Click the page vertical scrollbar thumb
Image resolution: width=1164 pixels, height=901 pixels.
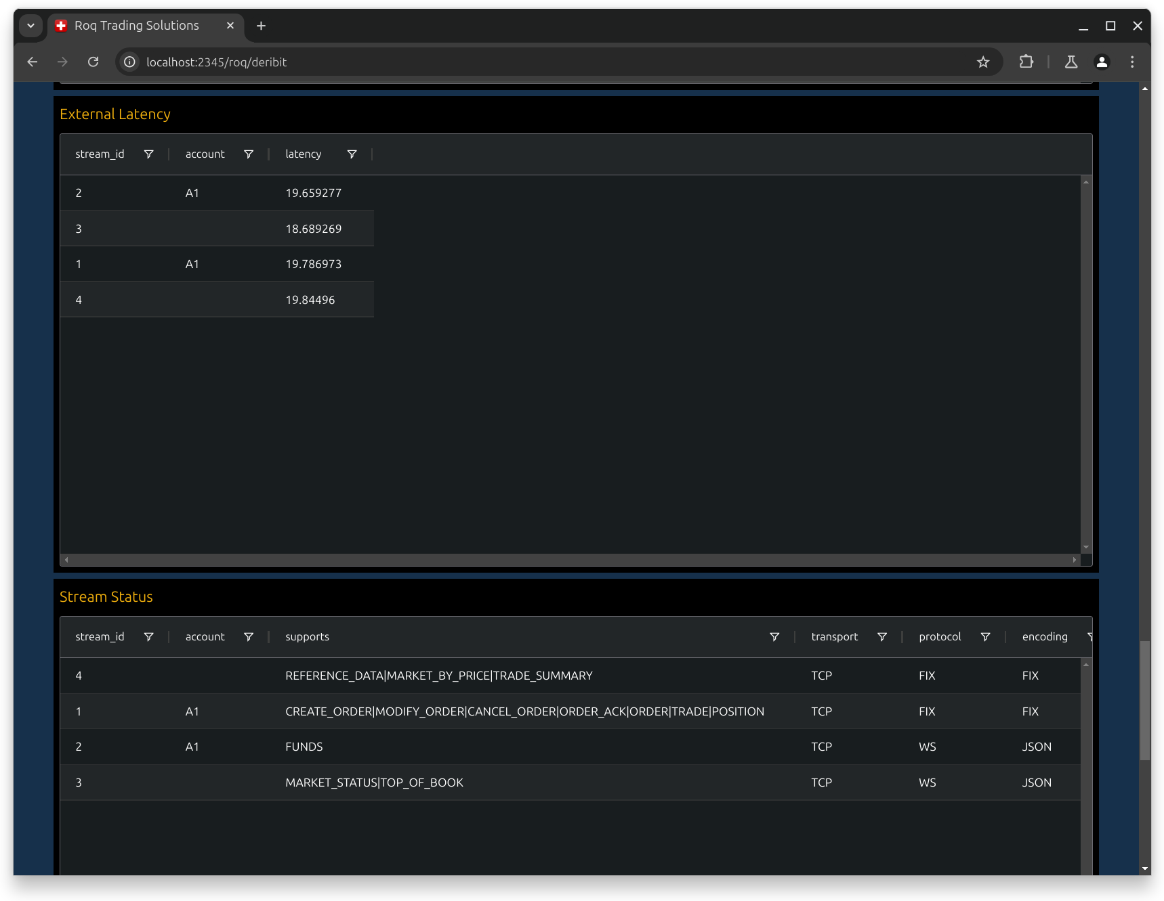[x=1145, y=701]
